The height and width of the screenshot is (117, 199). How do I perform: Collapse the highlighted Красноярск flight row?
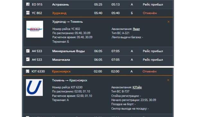coord(98,71)
